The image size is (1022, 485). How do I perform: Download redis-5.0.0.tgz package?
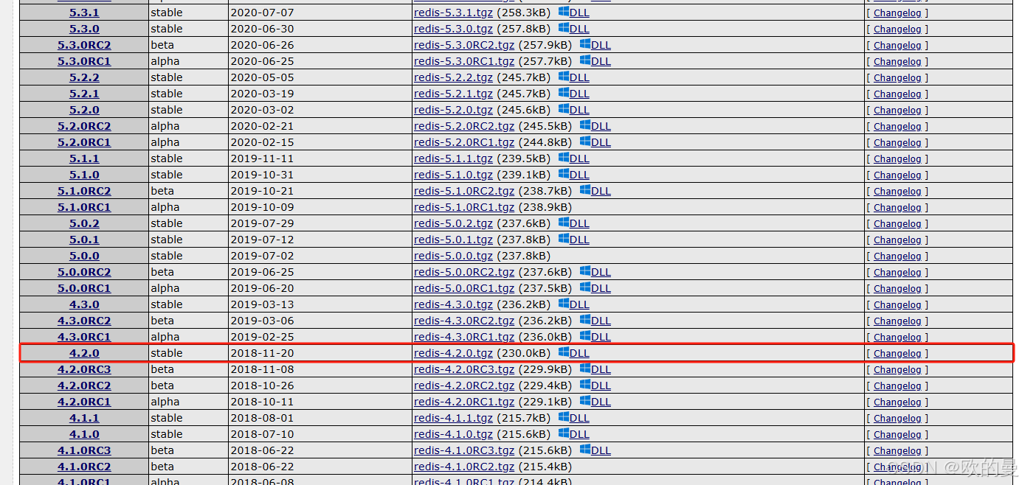click(x=453, y=256)
